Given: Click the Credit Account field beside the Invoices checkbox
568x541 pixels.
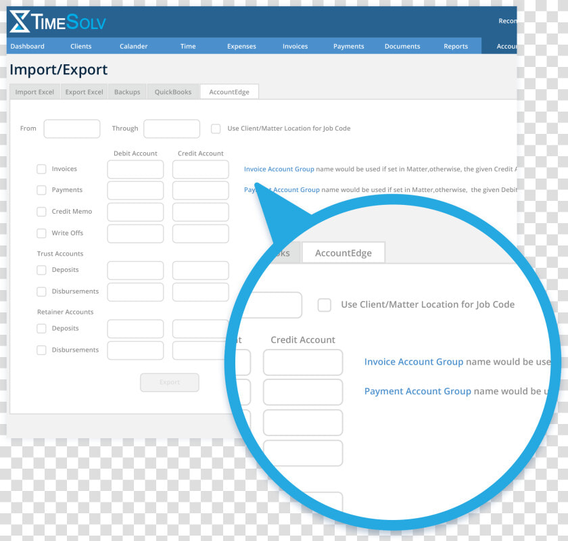Looking at the screenshot, I should [x=201, y=169].
